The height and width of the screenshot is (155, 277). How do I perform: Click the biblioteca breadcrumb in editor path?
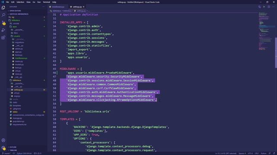[x=57, y=11]
